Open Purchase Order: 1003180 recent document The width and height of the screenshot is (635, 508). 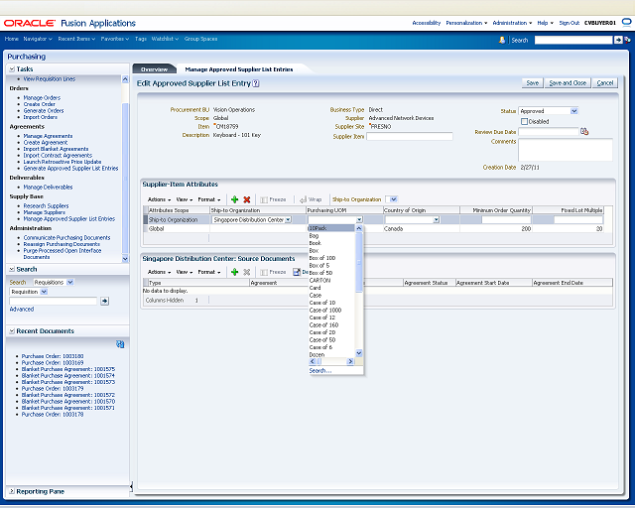(x=53, y=356)
